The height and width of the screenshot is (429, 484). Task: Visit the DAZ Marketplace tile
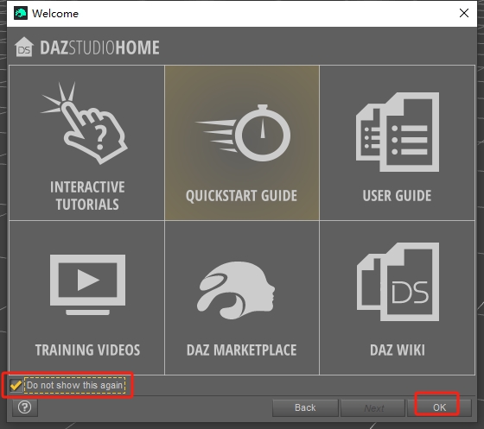(x=242, y=298)
